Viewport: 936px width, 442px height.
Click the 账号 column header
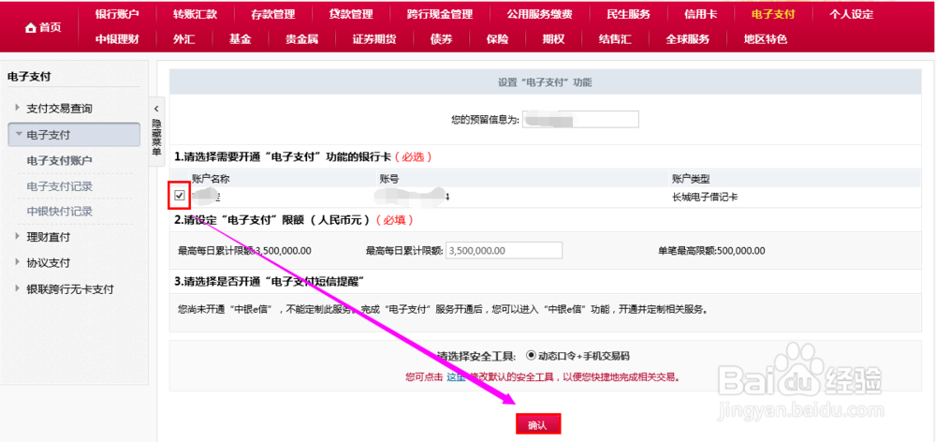click(x=388, y=178)
